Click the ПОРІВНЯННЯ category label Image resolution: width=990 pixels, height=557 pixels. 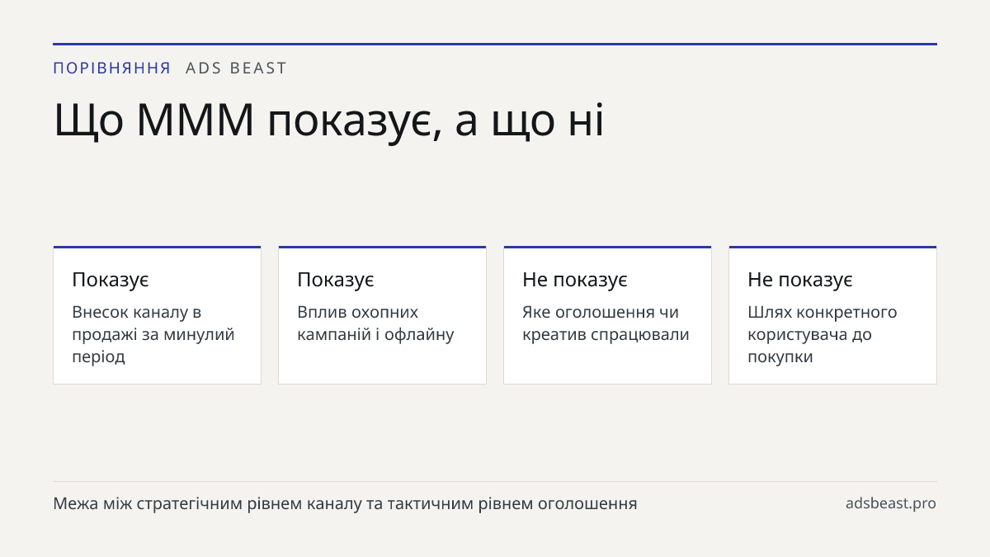pyautogui.click(x=111, y=68)
